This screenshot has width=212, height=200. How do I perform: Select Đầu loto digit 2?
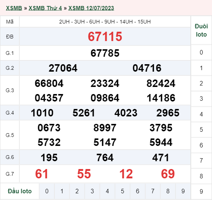coord(77,191)
